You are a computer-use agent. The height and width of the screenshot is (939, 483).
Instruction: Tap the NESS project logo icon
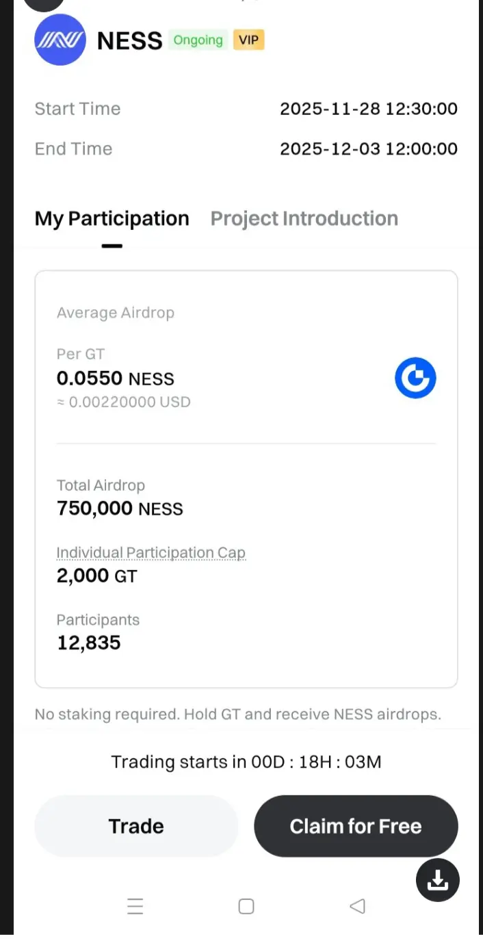click(x=60, y=40)
